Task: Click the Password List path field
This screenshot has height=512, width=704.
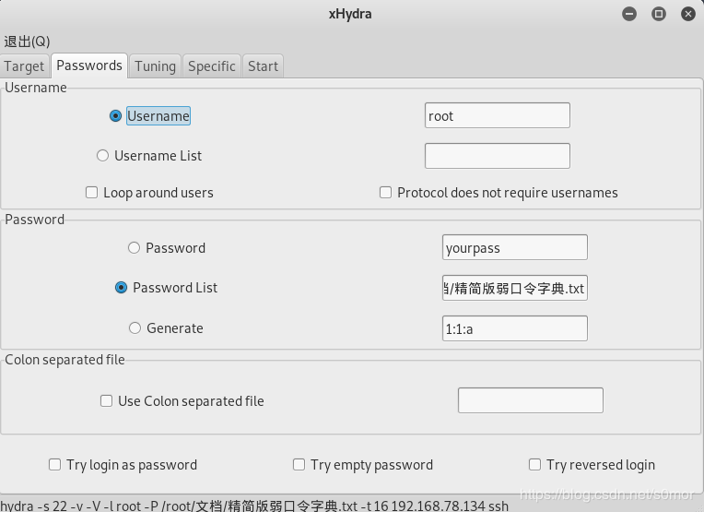Action: [x=515, y=288]
